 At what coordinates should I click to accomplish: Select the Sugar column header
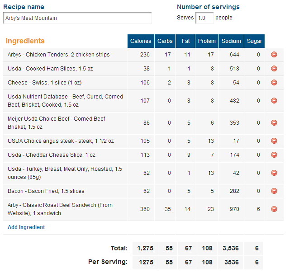click(255, 41)
